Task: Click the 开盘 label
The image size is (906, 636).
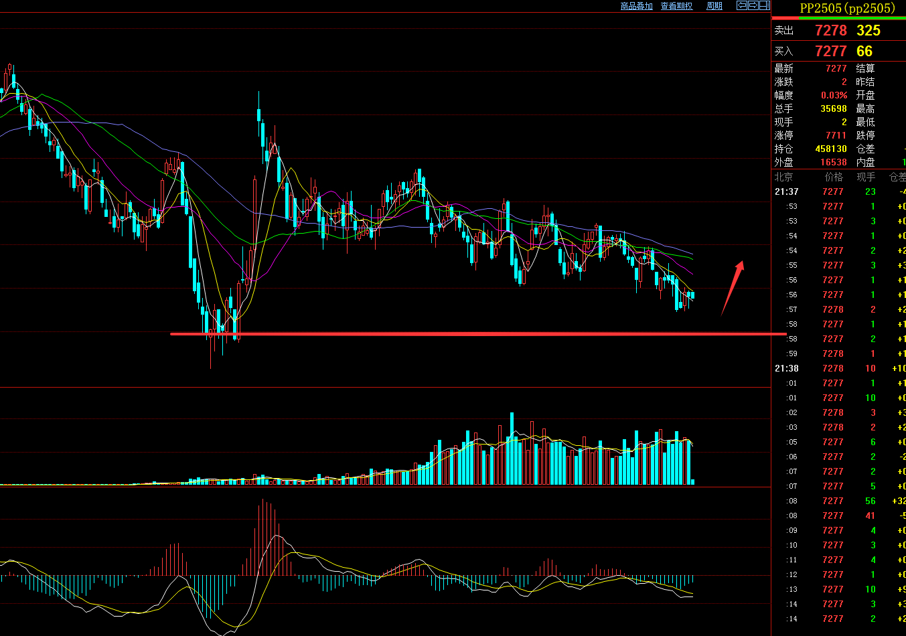Action: [x=866, y=95]
